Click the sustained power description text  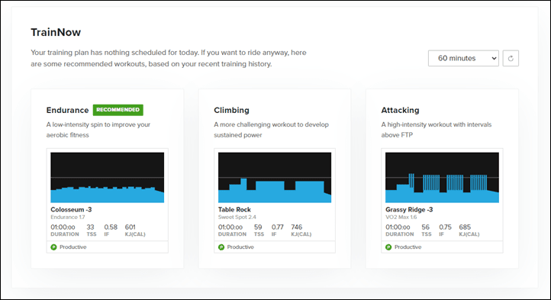271,130
